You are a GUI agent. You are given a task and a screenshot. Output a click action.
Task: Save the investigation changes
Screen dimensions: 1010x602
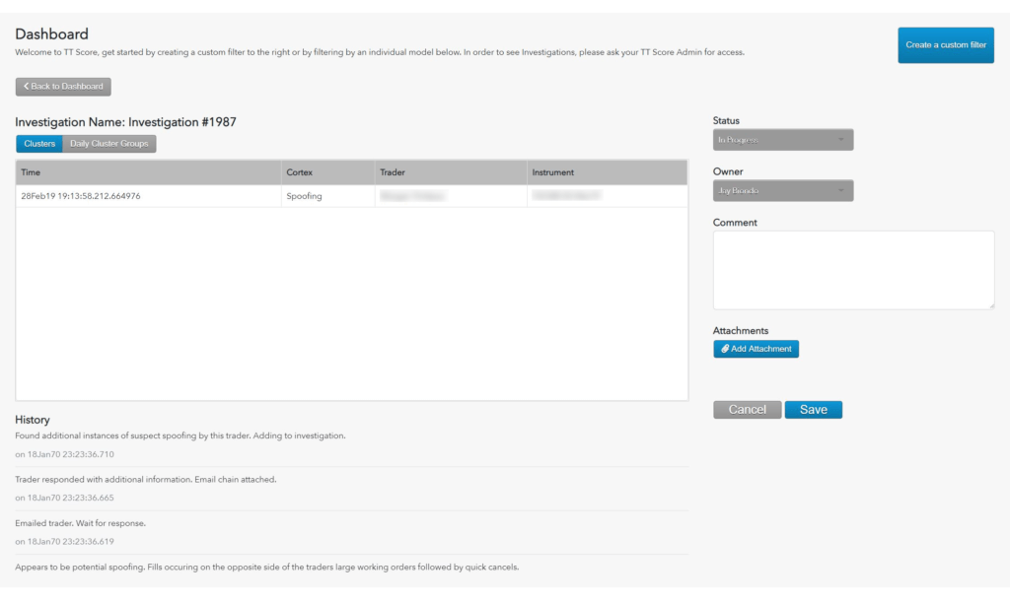(x=813, y=410)
